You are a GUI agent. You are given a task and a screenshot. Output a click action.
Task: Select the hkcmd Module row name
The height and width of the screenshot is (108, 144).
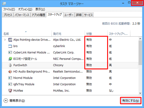pos(23,78)
